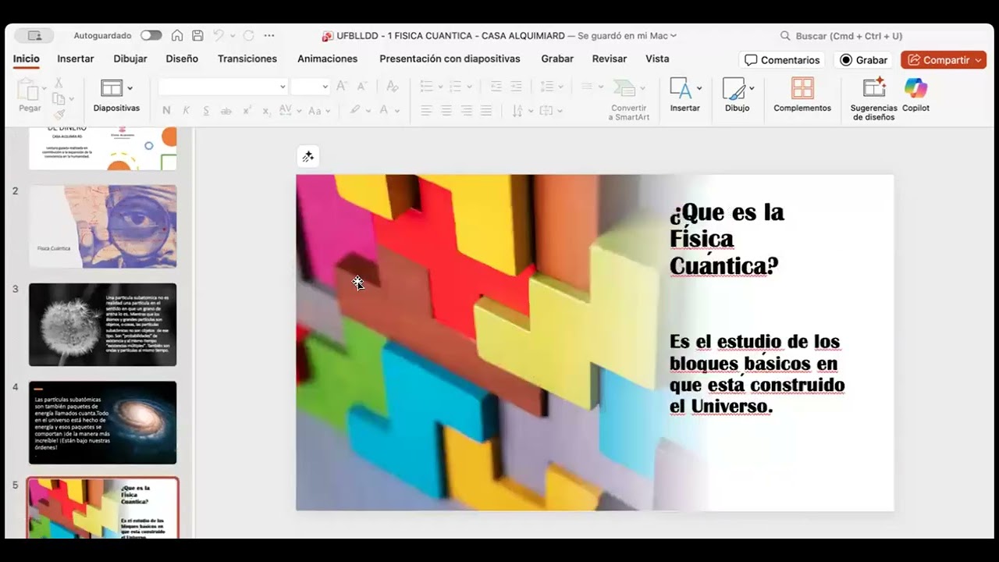The width and height of the screenshot is (999, 562).
Task: Click the font color A button
Action: click(383, 111)
